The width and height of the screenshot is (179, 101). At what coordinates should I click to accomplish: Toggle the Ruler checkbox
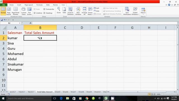pyautogui.click(x=35, y=9)
